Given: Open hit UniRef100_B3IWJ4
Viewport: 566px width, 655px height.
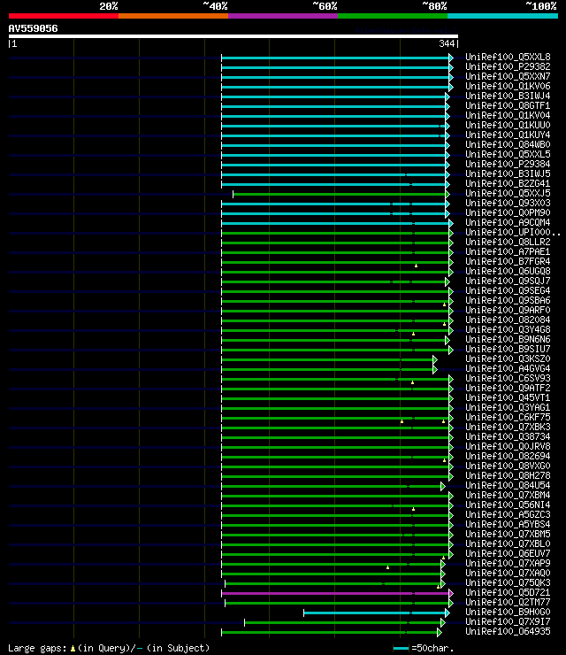Looking at the screenshot, I should [508, 96].
